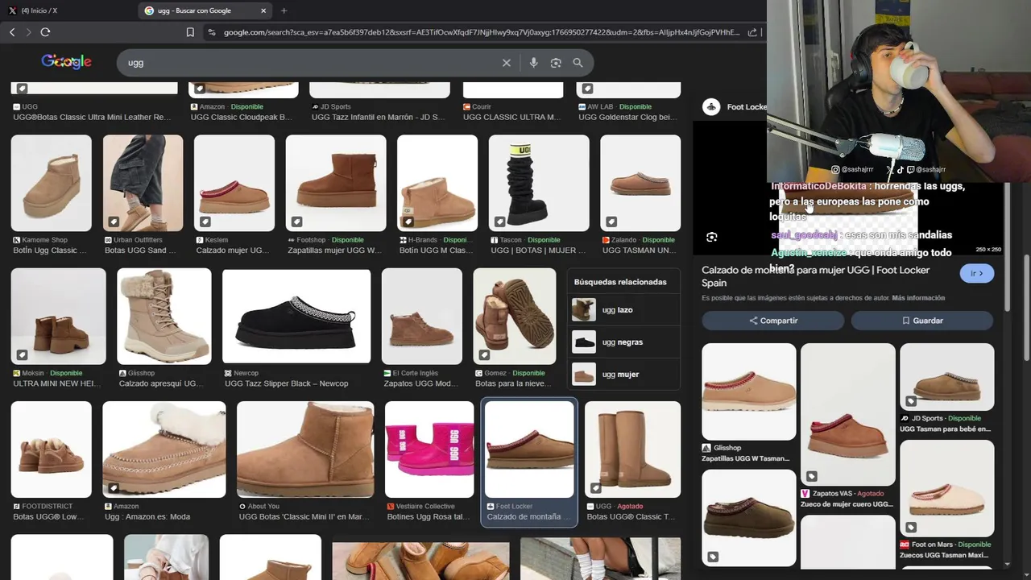This screenshot has height=580, width=1031.
Task: Click the Foot Locker logo in preview panel
Action: [x=711, y=106]
